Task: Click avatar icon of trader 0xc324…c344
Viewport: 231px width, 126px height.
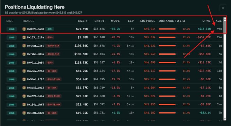Action: pos(24,96)
